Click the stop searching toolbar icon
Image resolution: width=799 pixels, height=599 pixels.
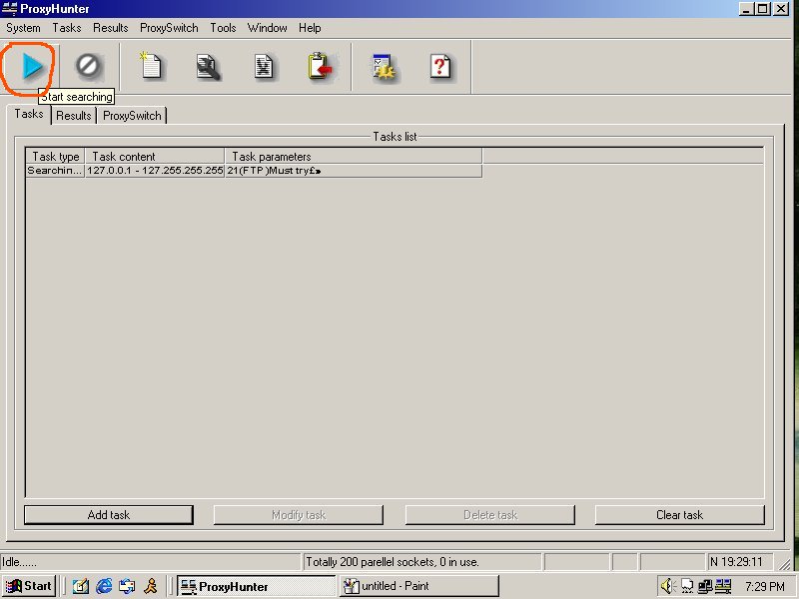tap(88, 66)
